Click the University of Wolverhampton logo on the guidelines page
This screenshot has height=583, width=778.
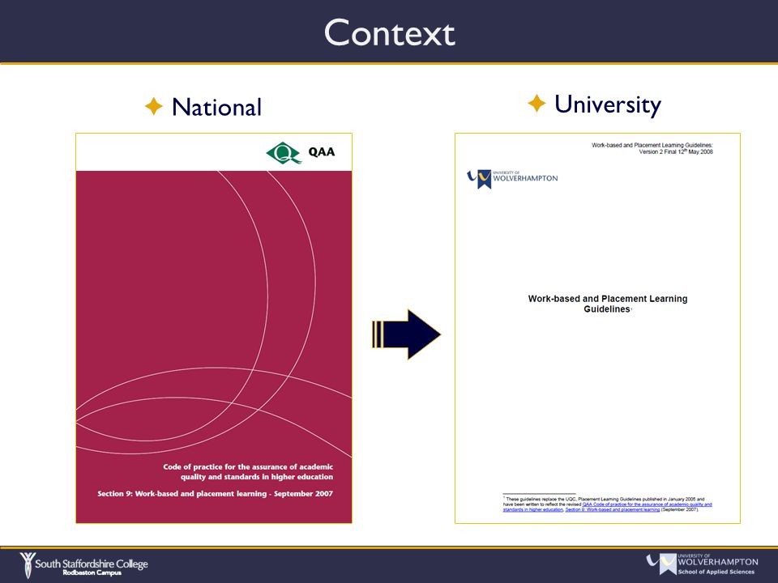coord(512,179)
